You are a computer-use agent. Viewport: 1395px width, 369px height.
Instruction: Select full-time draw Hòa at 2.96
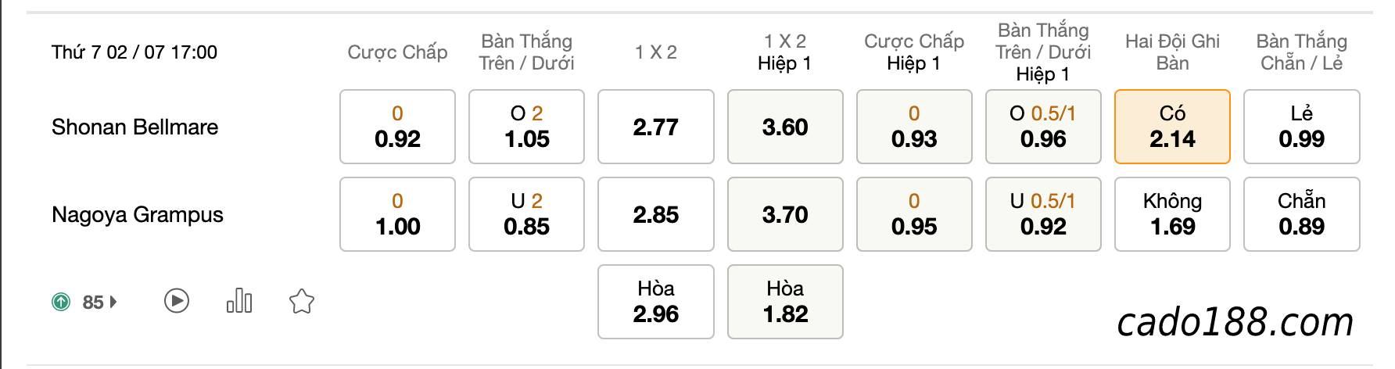(x=656, y=302)
